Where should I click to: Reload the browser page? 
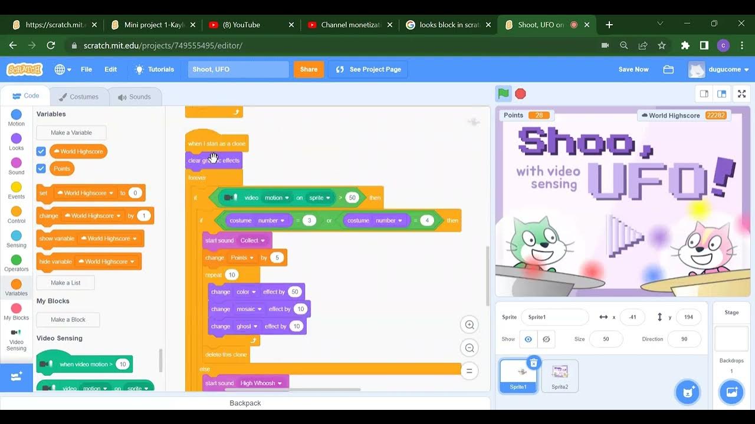(51, 45)
